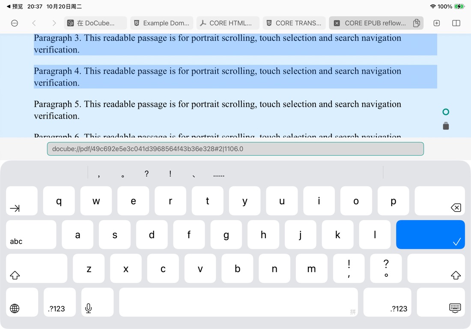Toggle the right shift key
Viewport: 471px width, 329px height.
point(436,268)
